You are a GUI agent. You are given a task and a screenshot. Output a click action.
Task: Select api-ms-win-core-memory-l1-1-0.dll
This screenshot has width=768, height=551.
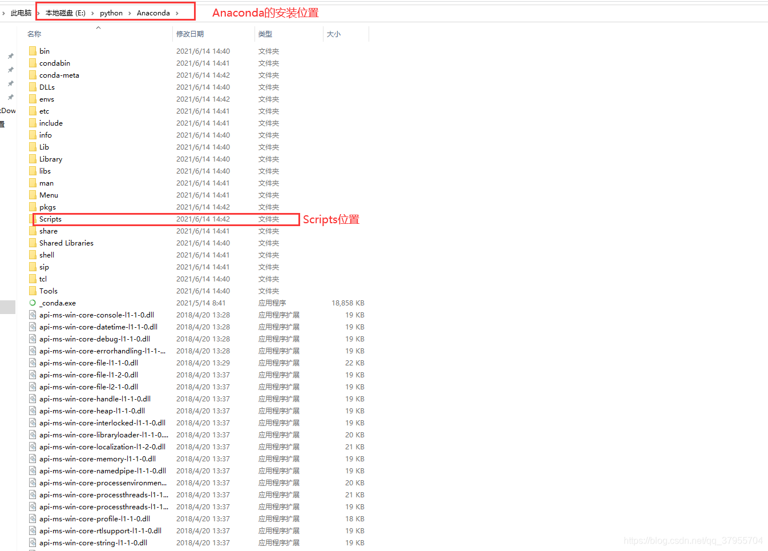[98, 459]
